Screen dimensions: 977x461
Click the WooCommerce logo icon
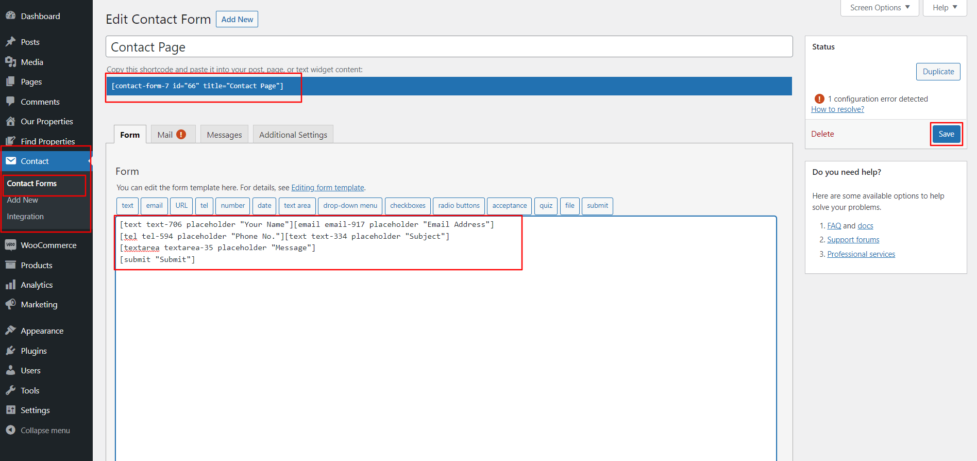10,245
